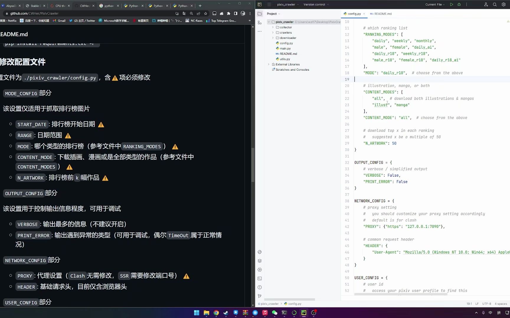
Task: Click translate page icon in address bar
Action: (184, 14)
